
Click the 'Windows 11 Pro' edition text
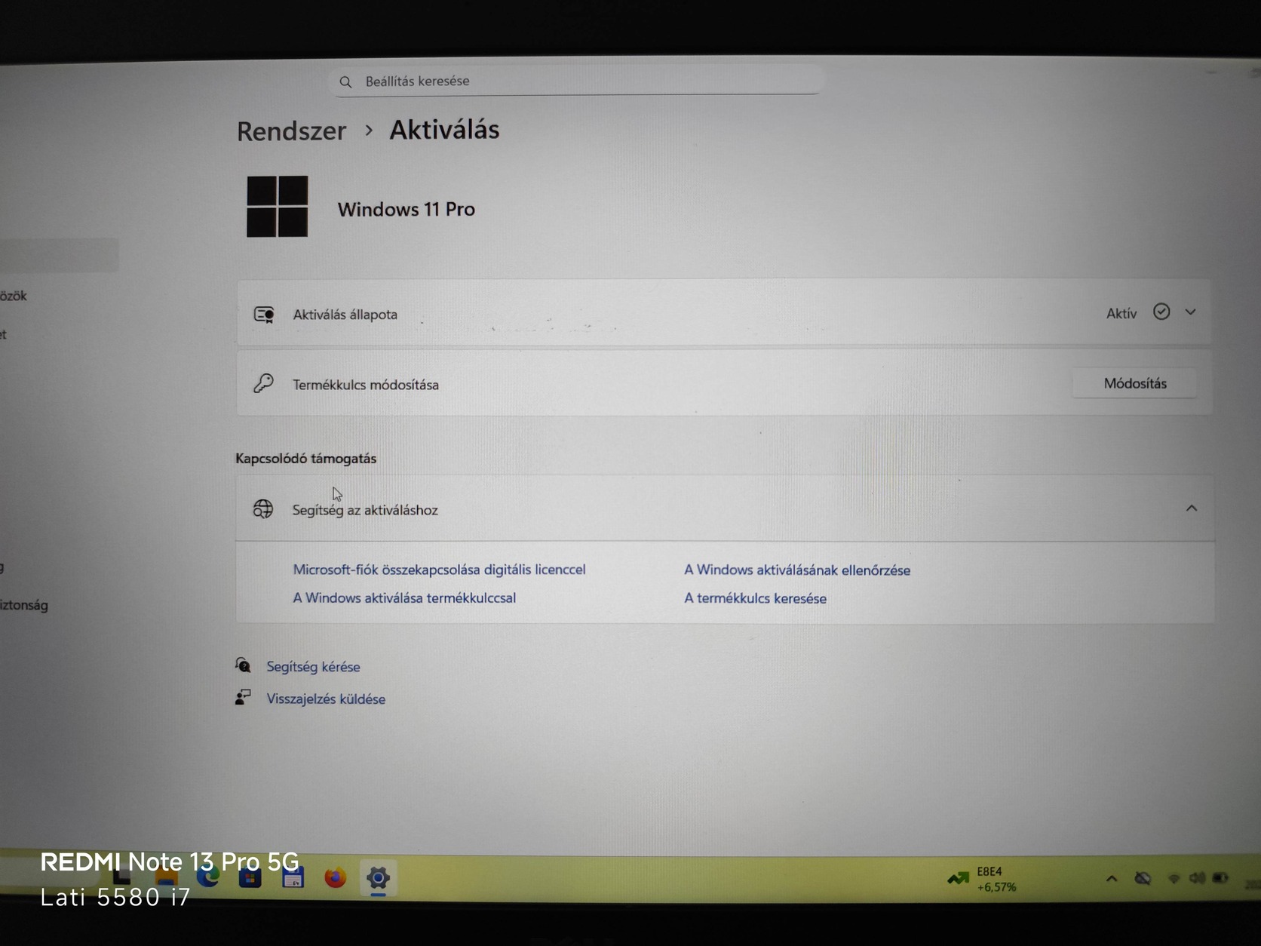(406, 210)
